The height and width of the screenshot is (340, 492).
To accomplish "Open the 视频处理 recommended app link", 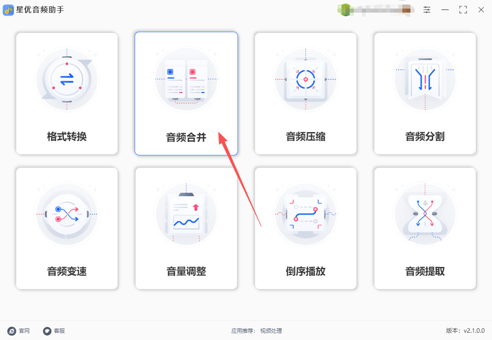I will (x=271, y=331).
